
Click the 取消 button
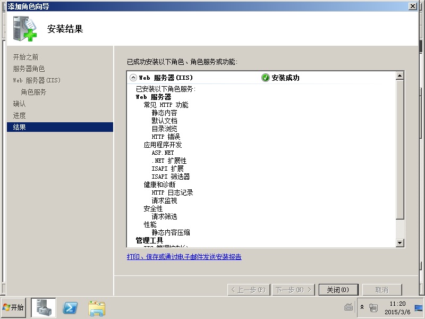[382, 290]
